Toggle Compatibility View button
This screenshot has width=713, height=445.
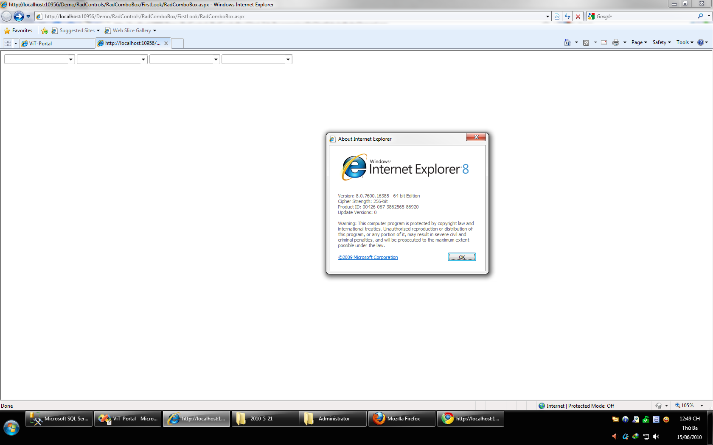click(557, 17)
